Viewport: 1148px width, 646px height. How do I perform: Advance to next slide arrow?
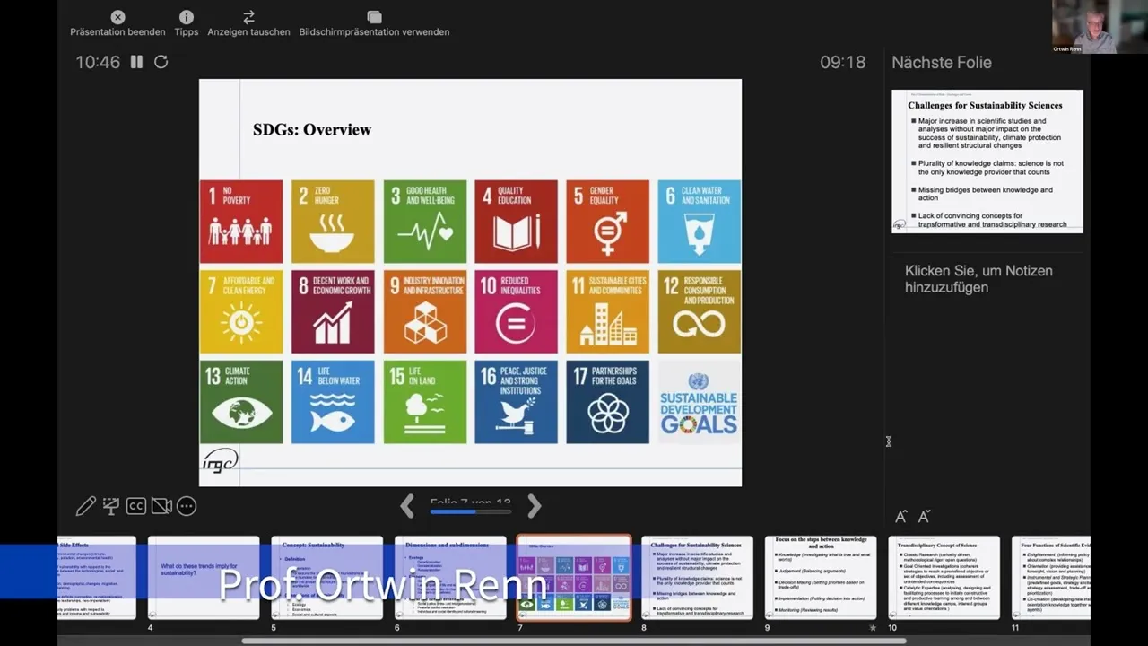(x=535, y=506)
